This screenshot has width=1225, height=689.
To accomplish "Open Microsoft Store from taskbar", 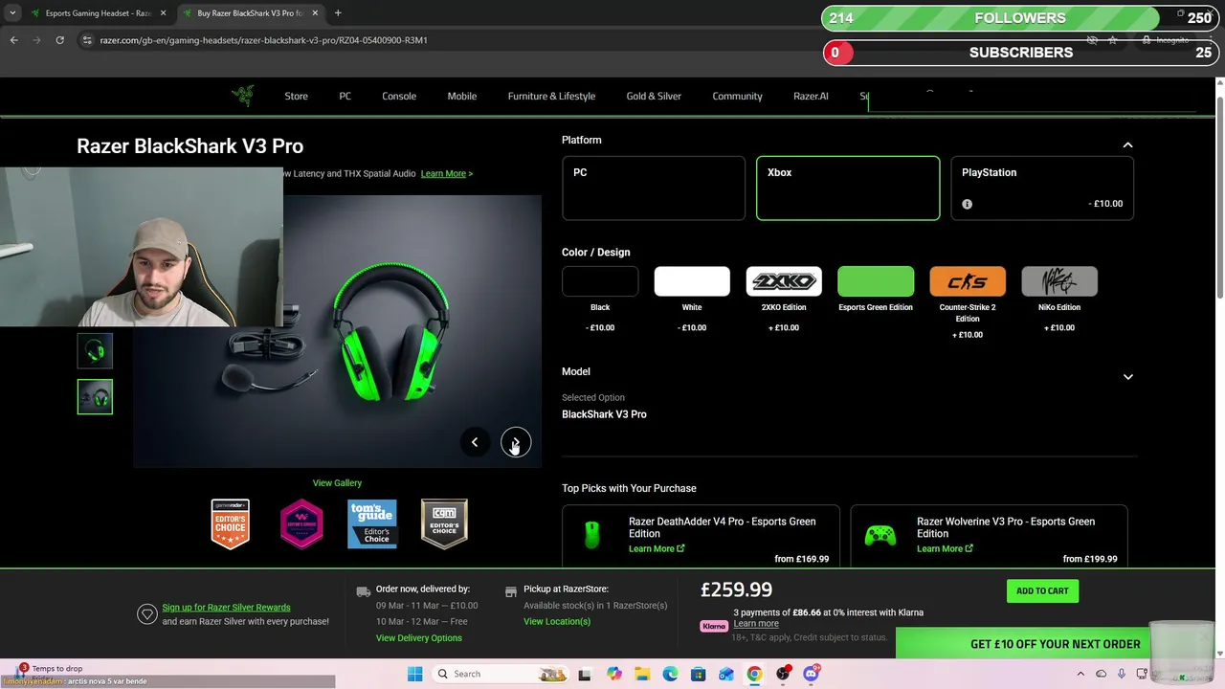I will [698, 674].
